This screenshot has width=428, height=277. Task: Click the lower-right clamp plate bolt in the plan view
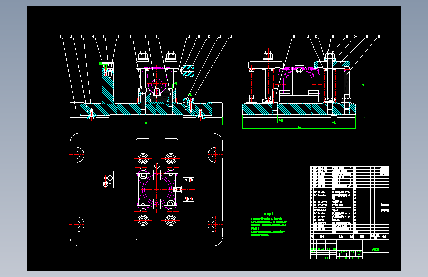click(x=171, y=220)
